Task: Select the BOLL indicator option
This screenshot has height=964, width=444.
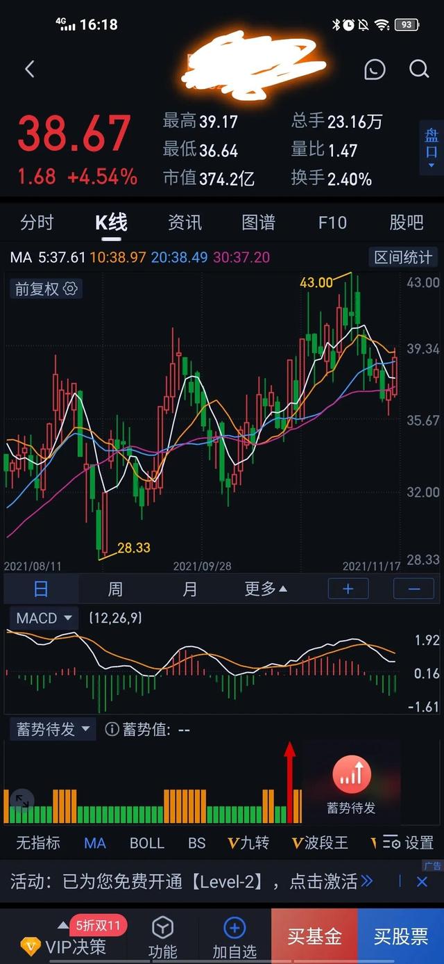Action: [147, 843]
